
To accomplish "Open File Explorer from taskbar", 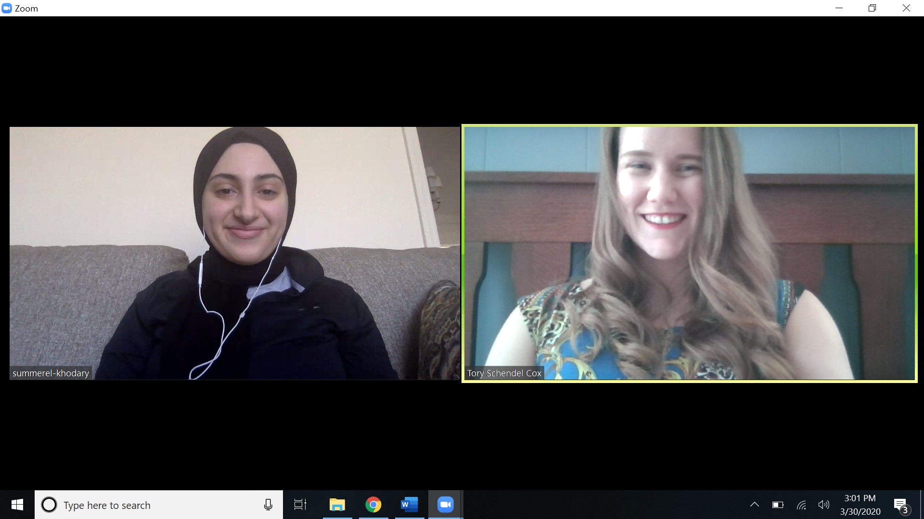I will (x=337, y=505).
